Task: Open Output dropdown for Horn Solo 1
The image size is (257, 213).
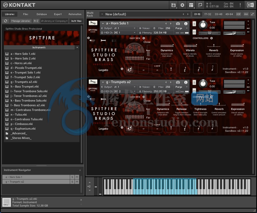Action: [134, 28]
